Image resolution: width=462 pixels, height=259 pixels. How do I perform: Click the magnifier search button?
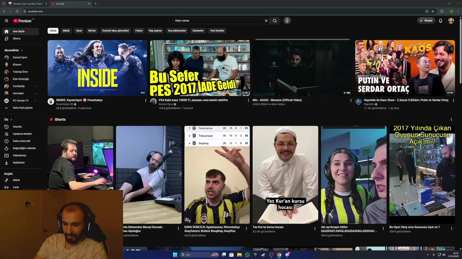(275, 21)
